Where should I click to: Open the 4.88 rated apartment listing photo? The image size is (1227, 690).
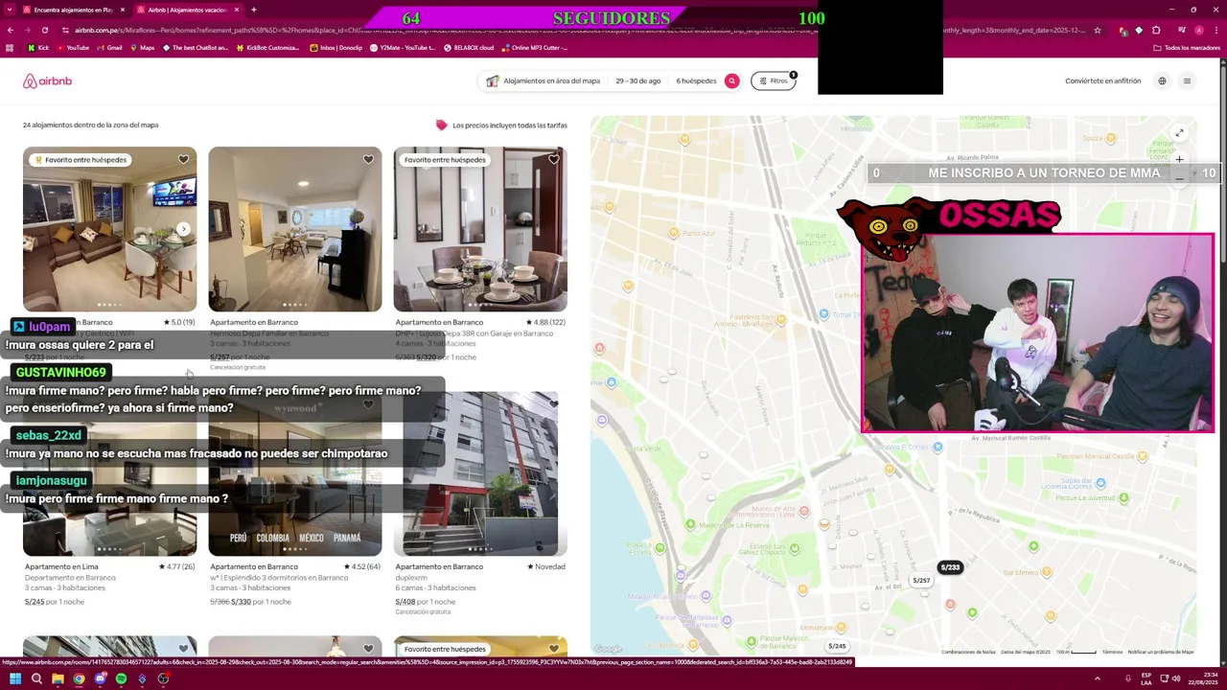click(480, 229)
